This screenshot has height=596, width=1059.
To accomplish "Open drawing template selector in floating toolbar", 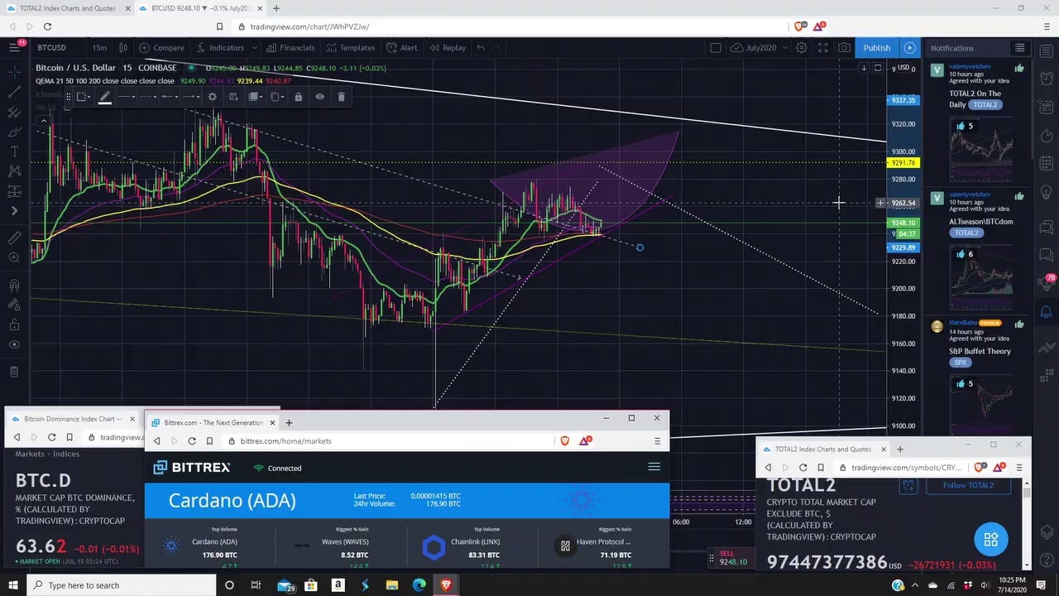I will tap(83, 97).
